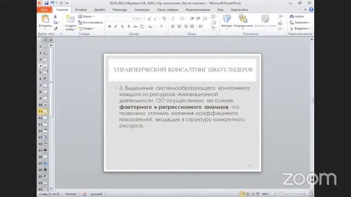Toggle text shadow formatting

129,26
